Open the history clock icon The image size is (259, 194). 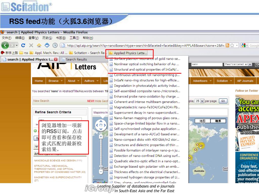pos(55,45)
